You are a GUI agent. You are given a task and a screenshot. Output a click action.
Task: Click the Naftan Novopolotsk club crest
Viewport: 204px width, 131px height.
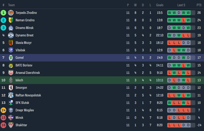pyautogui.click(x=11, y=95)
